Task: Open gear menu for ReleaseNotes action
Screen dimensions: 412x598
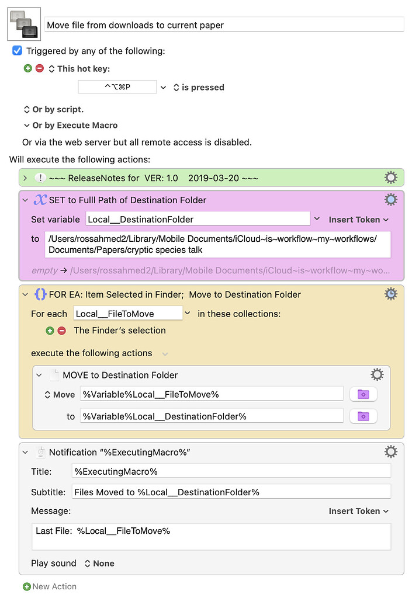Action: pyautogui.click(x=391, y=178)
